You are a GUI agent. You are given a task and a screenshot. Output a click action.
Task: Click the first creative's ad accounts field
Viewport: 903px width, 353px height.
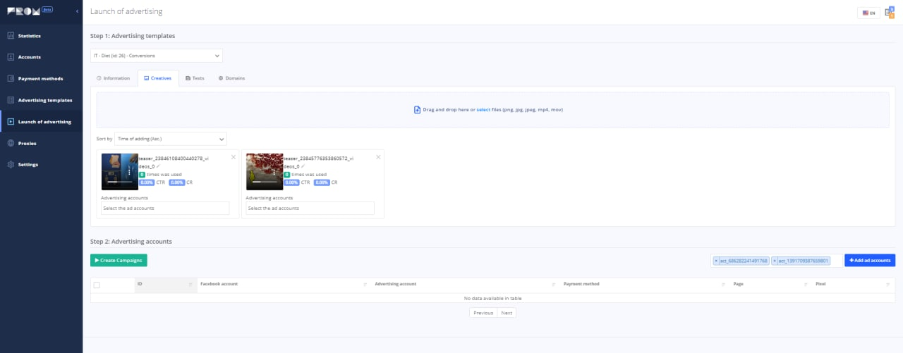(165, 208)
